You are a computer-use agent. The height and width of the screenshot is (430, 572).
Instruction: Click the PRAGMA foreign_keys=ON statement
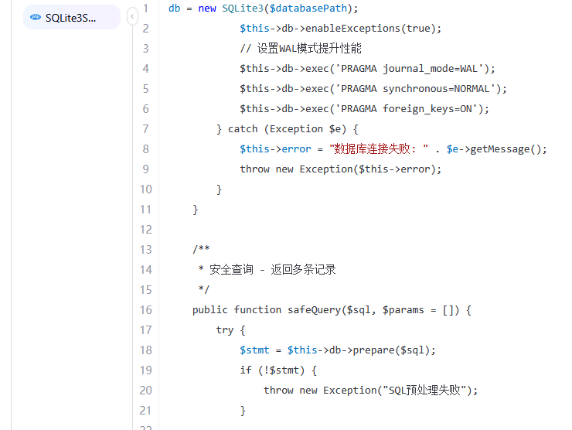[364, 109]
